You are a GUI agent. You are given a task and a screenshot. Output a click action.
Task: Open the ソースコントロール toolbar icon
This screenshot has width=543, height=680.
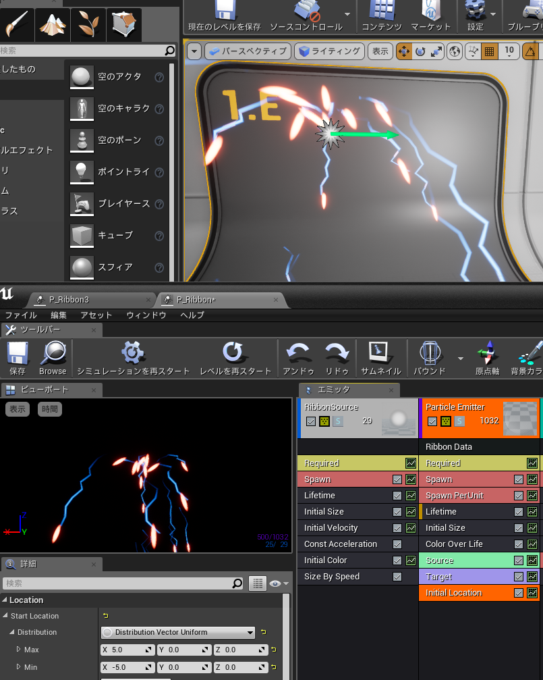[306, 10]
